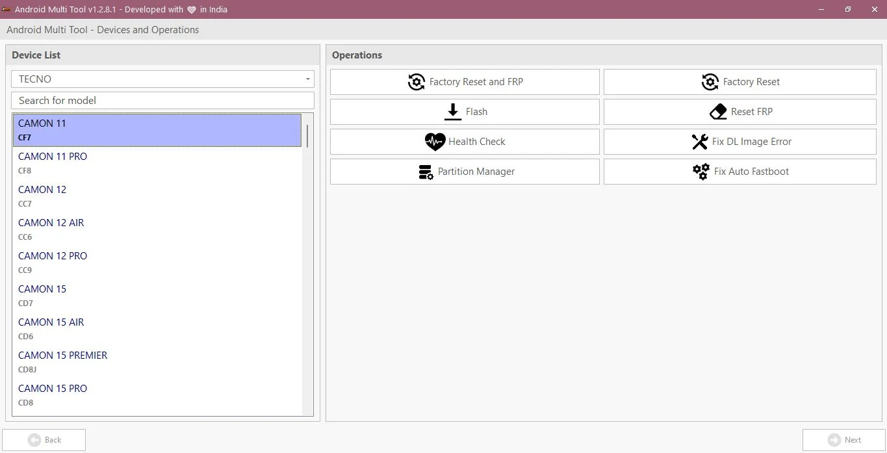Click the CD8J model code
Viewport: 887px width, 453px height.
27,370
